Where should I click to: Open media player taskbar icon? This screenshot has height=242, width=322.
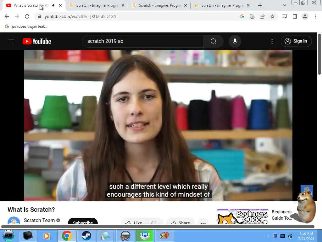[47, 236]
